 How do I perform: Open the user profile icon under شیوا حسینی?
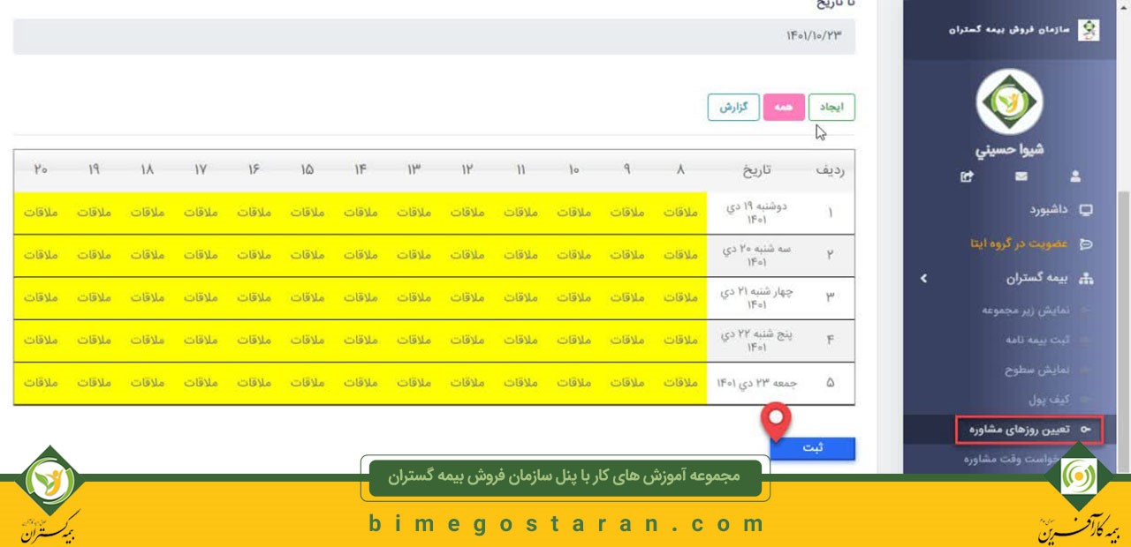click(x=1074, y=176)
